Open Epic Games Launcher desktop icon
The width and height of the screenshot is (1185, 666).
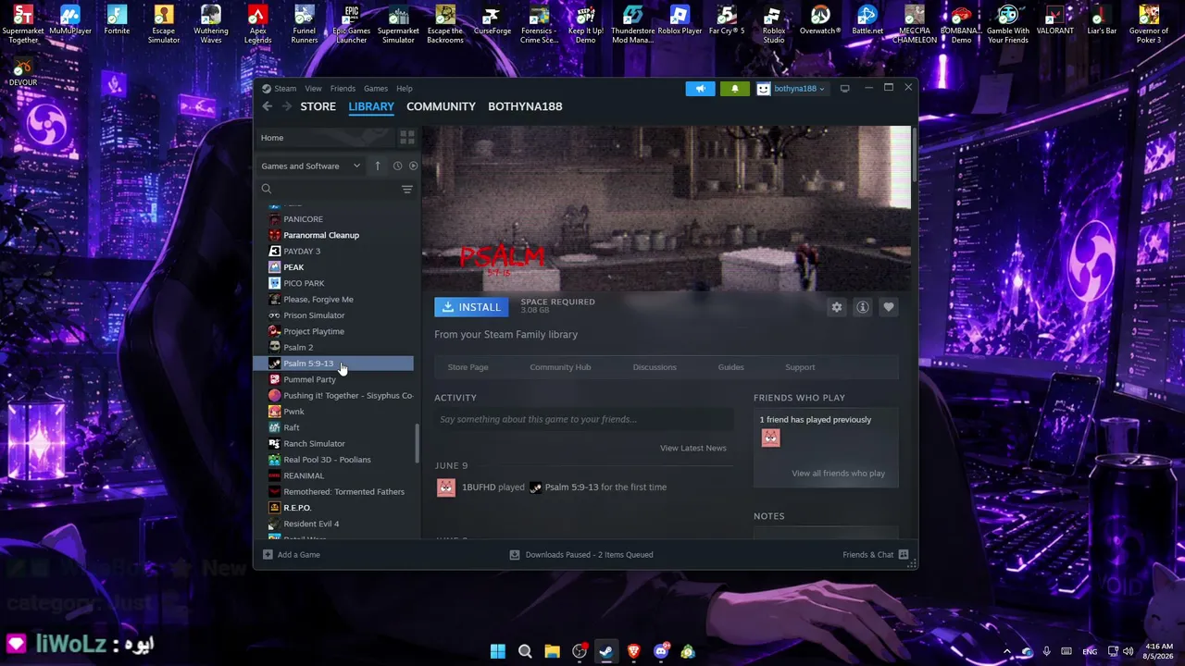[351, 25]
